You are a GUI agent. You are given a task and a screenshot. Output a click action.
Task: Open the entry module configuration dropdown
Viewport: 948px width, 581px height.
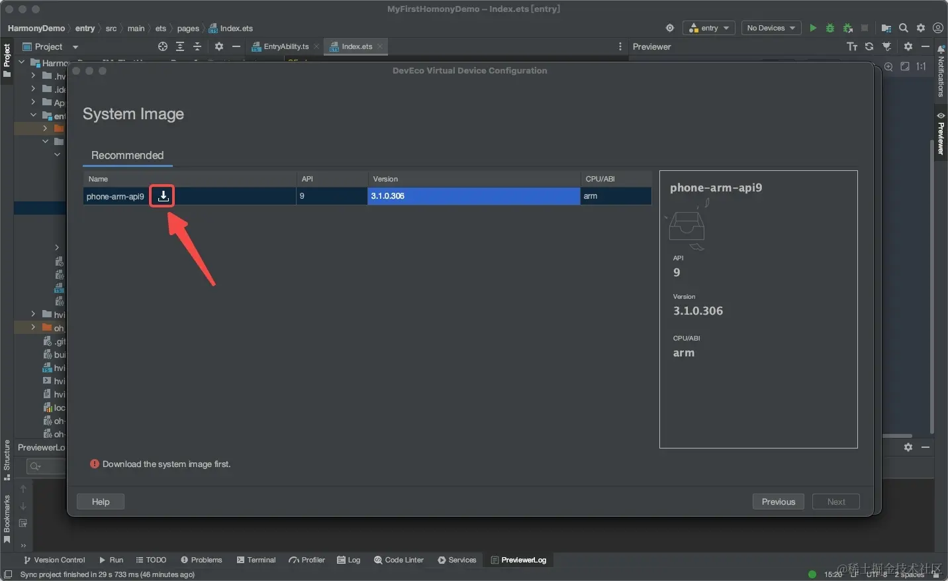(x=709, y=28)
